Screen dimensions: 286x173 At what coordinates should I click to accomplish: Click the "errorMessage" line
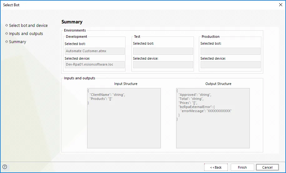pos(206,111)
